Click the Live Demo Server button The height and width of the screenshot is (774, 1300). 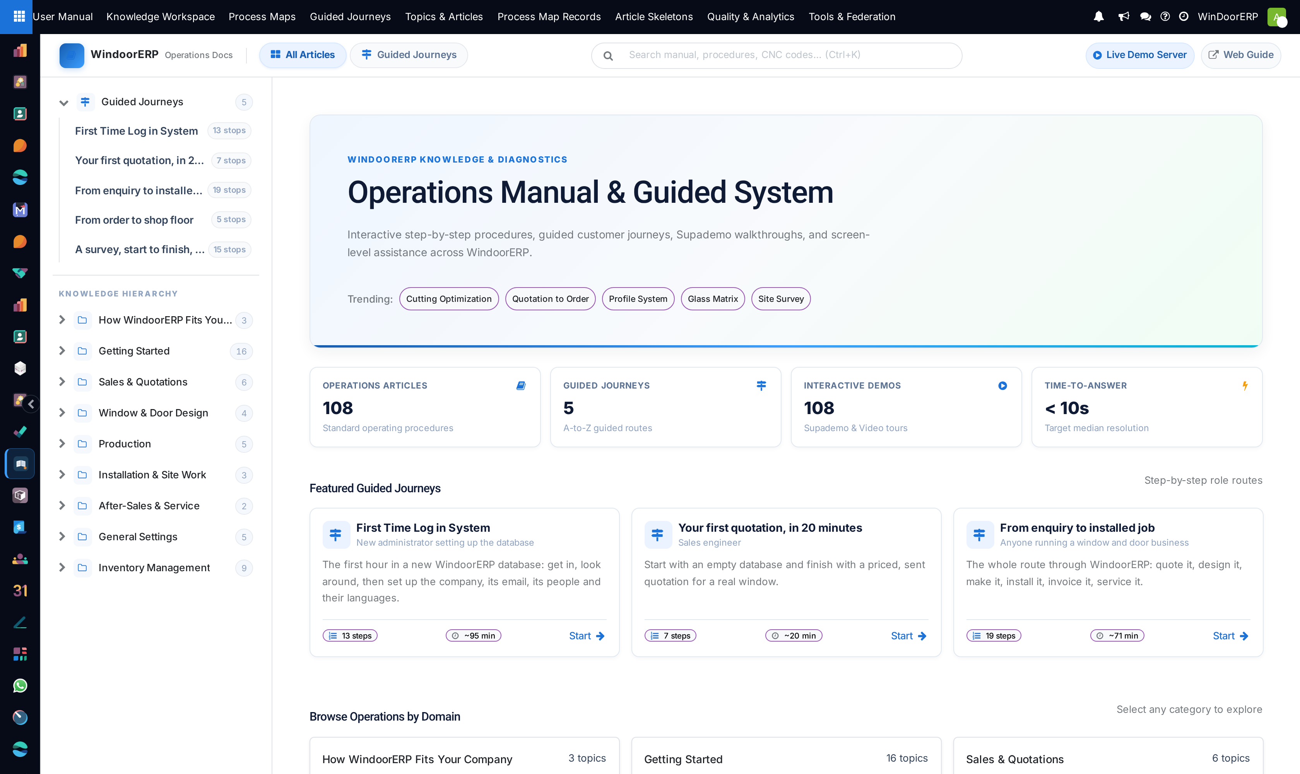1140,55
